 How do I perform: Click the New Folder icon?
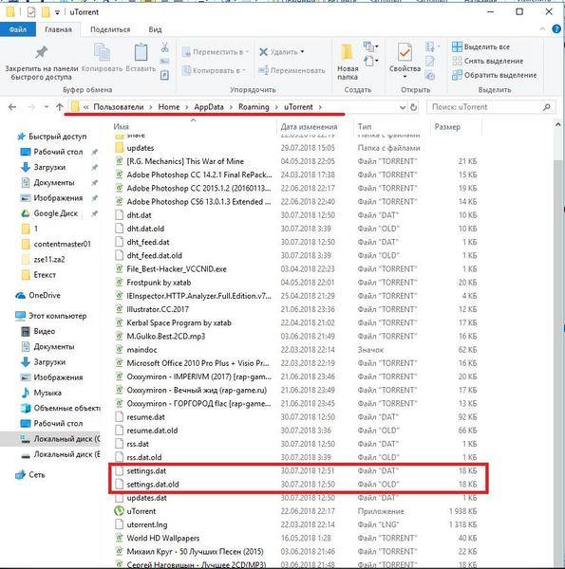pos(347,52)
